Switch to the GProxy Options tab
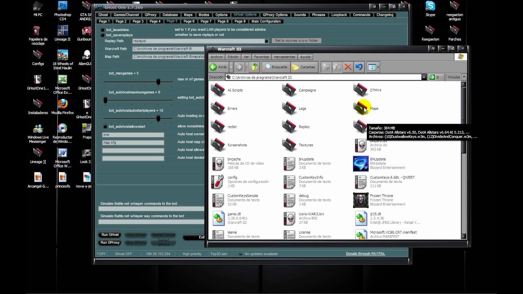This screenshot has width=523, height=294. click(x=275, y=15)
